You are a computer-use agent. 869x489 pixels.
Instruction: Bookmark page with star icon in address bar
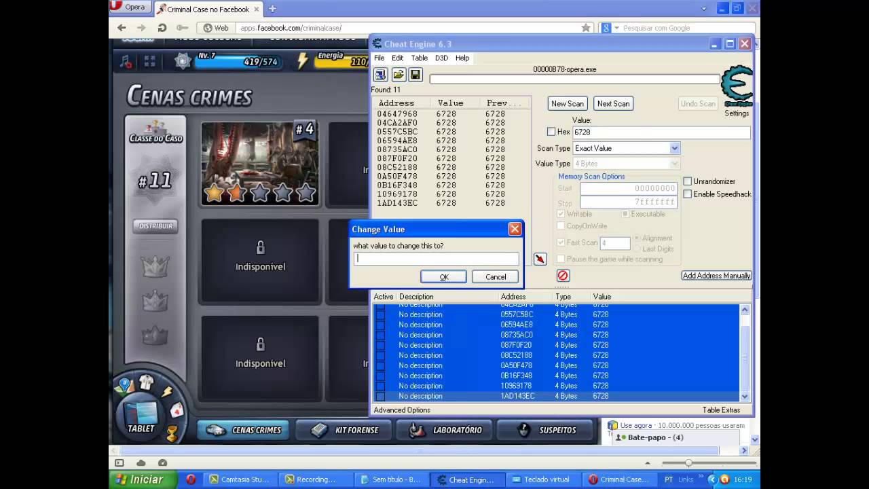(586, 28)
